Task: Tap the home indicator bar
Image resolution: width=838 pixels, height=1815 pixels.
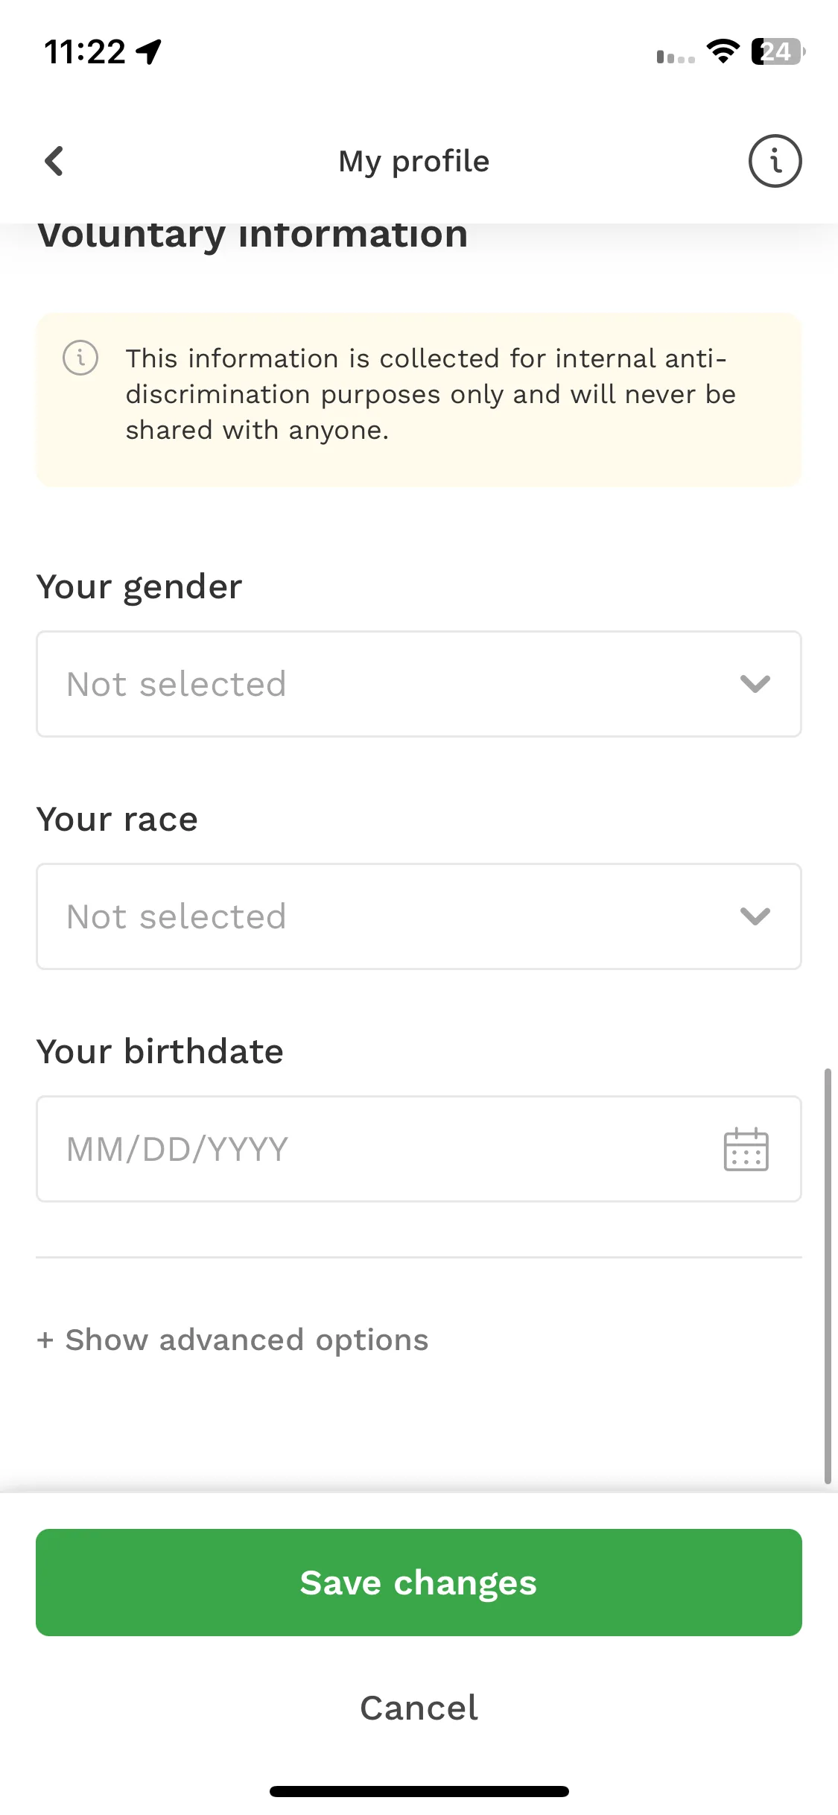Action: 419,1791
